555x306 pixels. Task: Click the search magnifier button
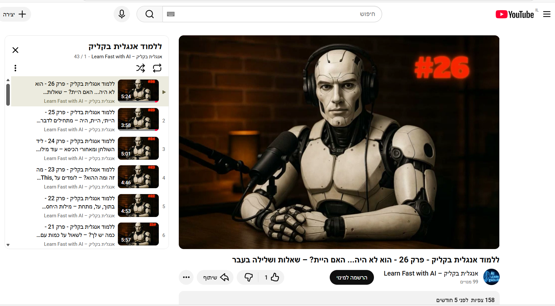click(x=150, y=14)
